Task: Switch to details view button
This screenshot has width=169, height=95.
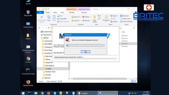Action: (133, 81)
